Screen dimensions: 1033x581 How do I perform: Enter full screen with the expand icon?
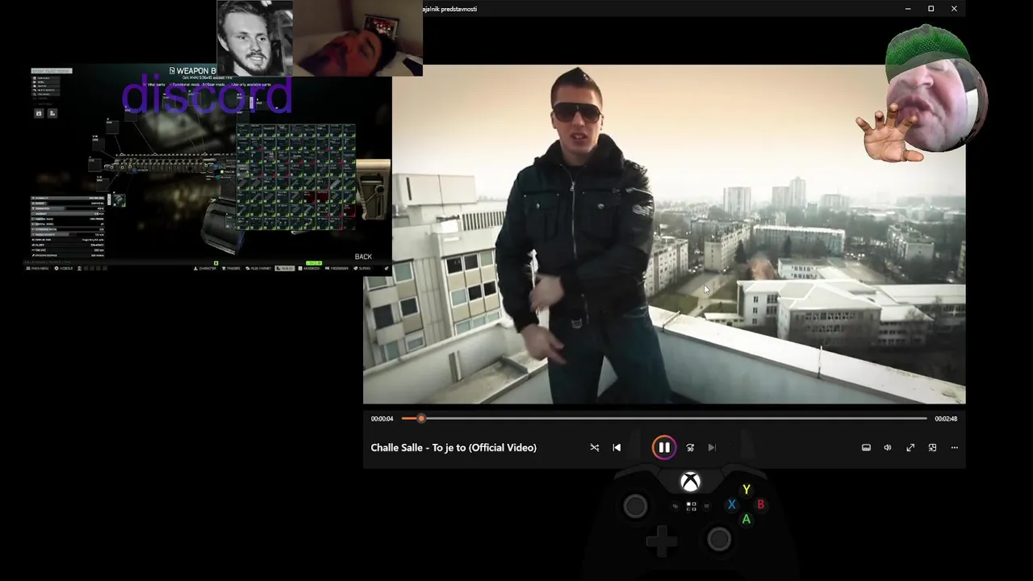[x=910, y=447]
